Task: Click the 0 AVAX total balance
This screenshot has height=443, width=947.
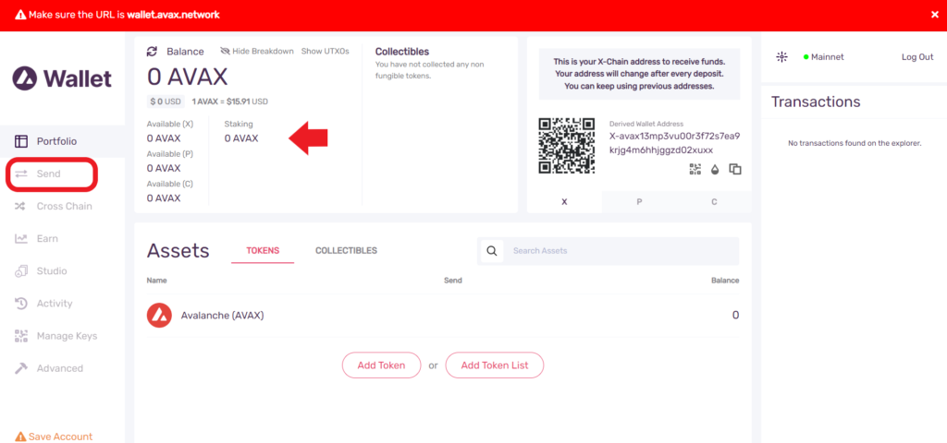Action: point(187,78)
